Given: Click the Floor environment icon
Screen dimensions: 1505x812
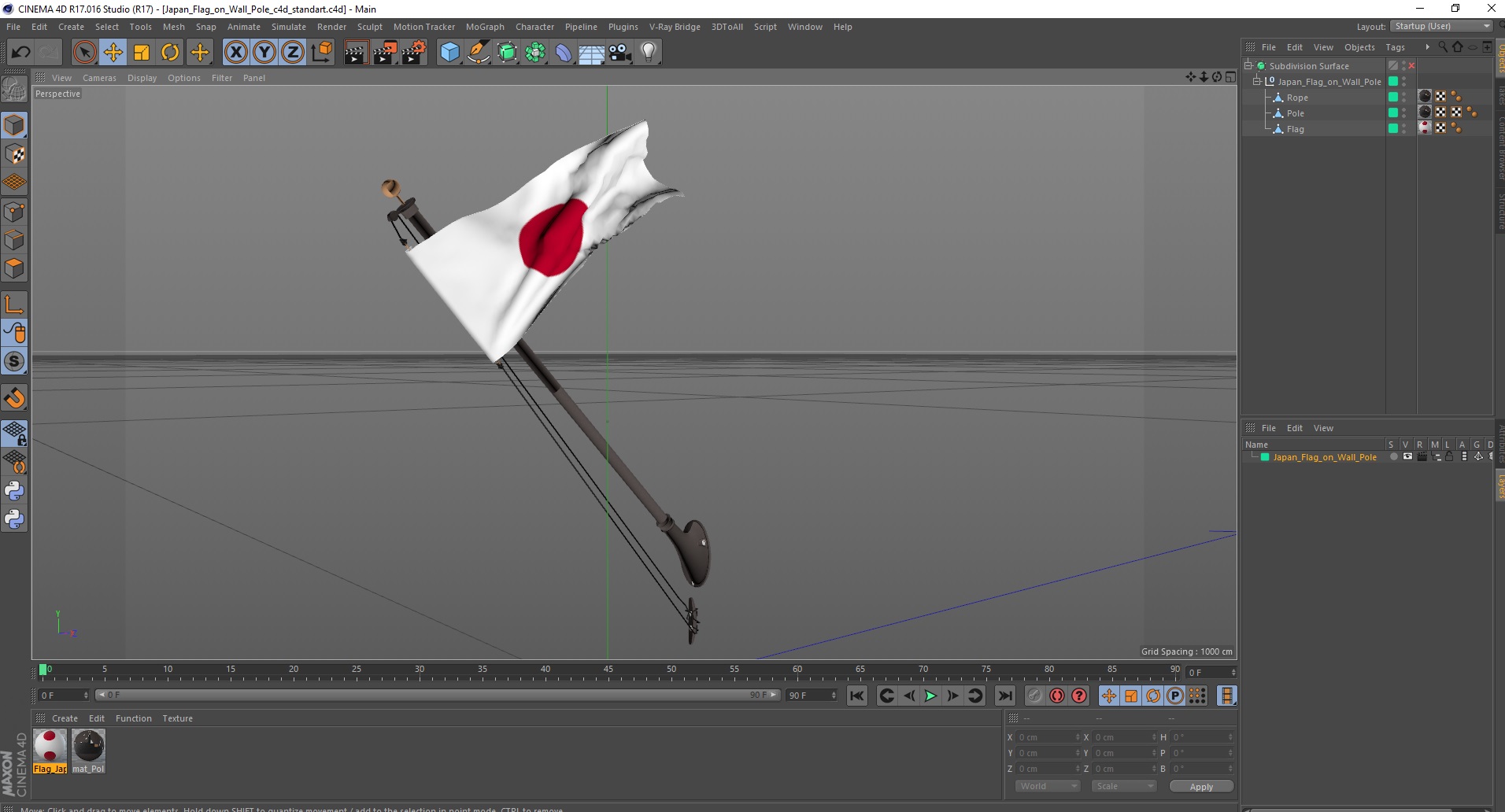Looking at the screenshot, I should (x=592, y=53).
